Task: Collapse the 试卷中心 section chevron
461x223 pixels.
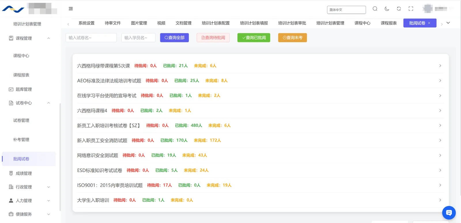Action: click(48, 103)
